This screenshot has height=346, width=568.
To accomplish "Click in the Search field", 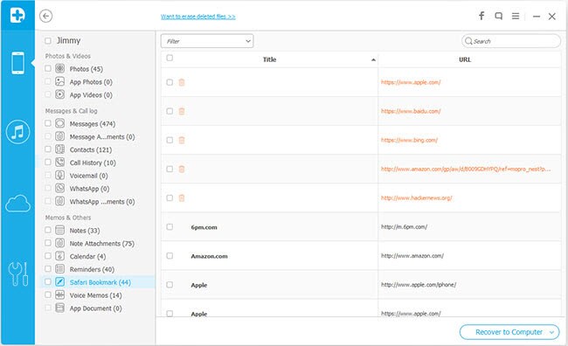I will 511,41.
